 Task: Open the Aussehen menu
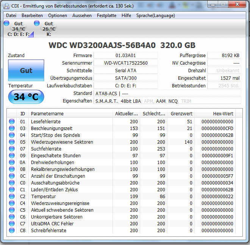click(x=82, y=16)
